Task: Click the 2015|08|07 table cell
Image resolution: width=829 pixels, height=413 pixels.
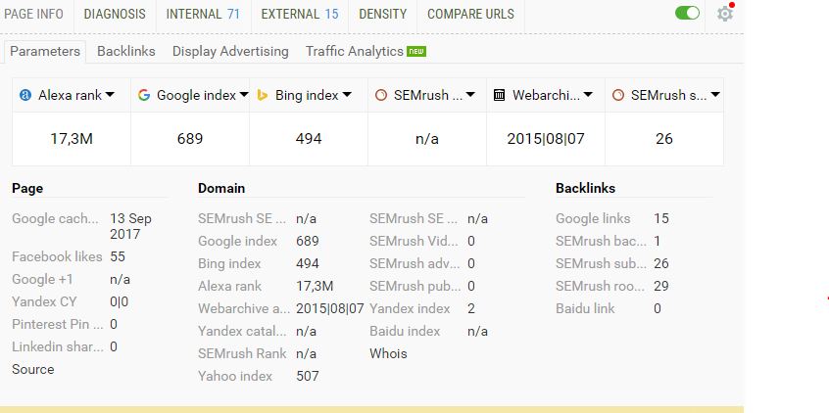Action: (546, 139)
